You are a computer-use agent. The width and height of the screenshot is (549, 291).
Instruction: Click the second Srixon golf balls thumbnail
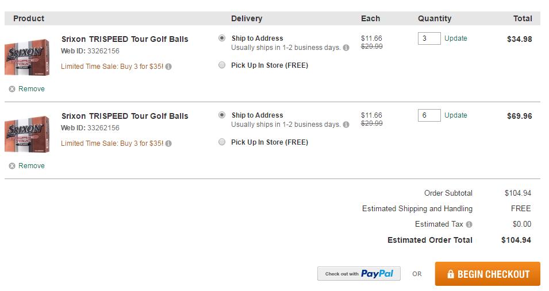tap(27, 134)
